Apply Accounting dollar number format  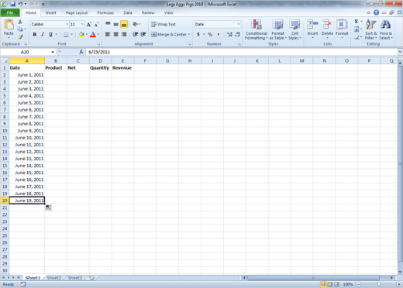tap(198, 34)
